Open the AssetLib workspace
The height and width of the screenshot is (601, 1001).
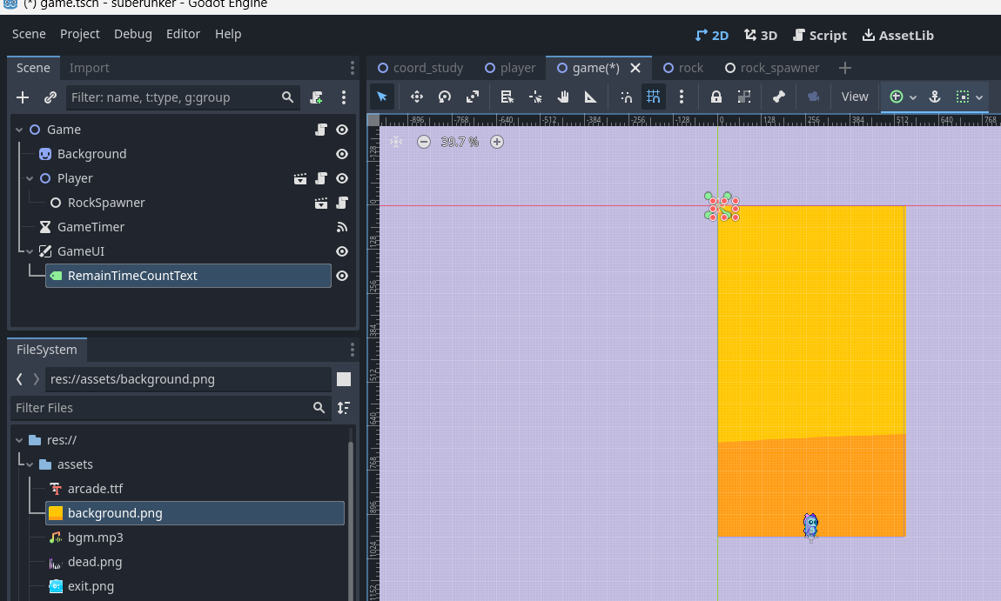898,36
